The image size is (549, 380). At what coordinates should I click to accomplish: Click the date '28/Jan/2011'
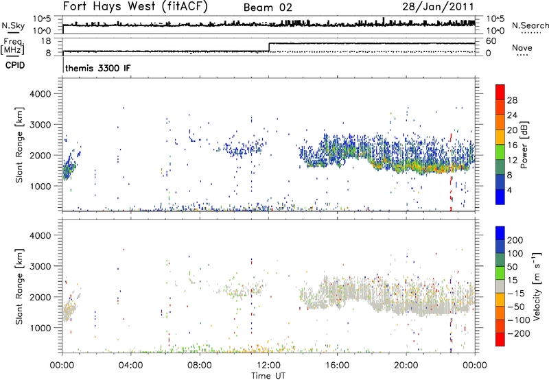point(438,7)
